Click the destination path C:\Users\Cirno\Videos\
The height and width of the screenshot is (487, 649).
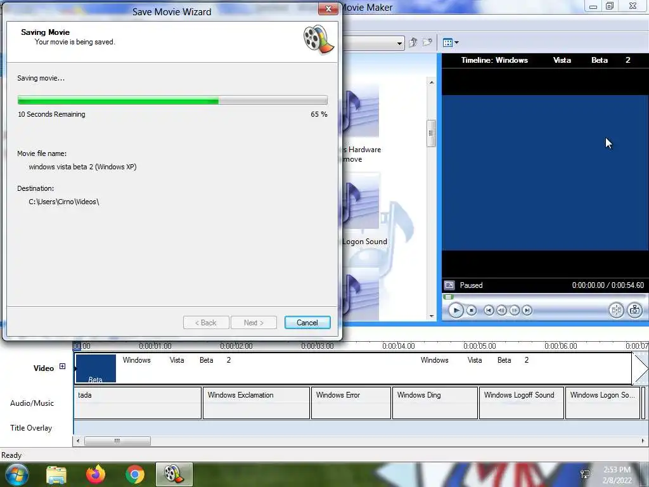click(x=64, y=202)
